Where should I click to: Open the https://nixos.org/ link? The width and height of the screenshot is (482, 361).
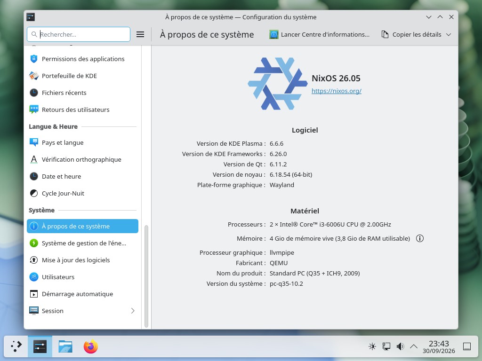pyautogui.click(x=336, y=91)
